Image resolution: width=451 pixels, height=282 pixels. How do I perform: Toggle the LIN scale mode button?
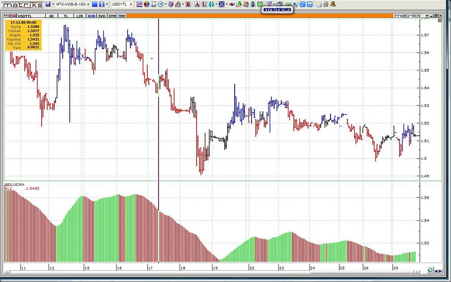pyautogui.click(x=80, y=16)
